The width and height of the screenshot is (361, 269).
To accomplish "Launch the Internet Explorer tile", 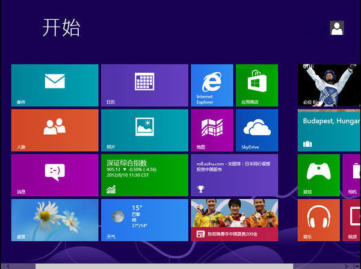I will (x=212, y=85).
